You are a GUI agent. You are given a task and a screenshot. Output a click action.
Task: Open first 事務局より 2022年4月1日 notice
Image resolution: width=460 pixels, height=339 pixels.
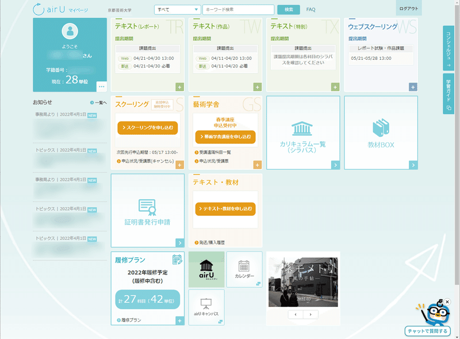point(70,125)
